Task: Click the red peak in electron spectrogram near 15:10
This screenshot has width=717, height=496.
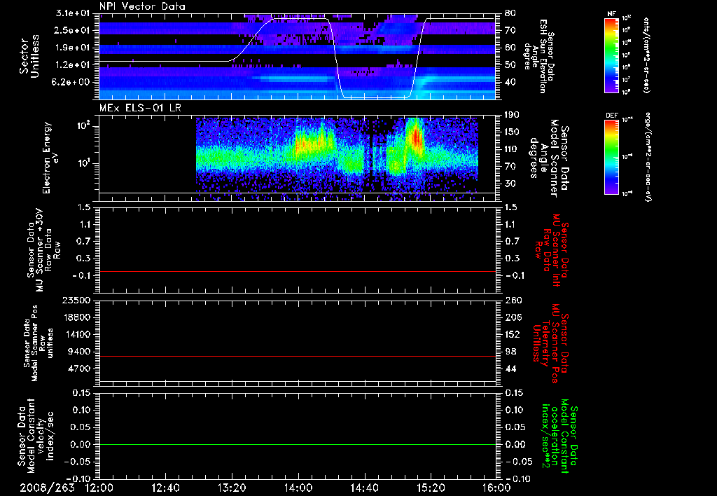Action: click(x=417, y=138)
